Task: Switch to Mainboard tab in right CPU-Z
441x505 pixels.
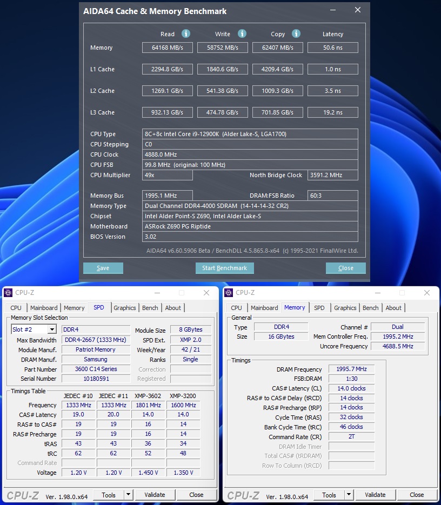Action: [x=264, y=308]
